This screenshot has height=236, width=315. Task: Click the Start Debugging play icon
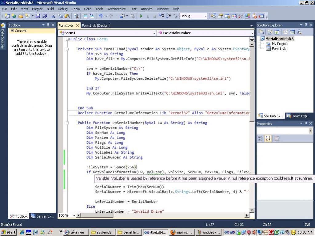tap(141, 16)
